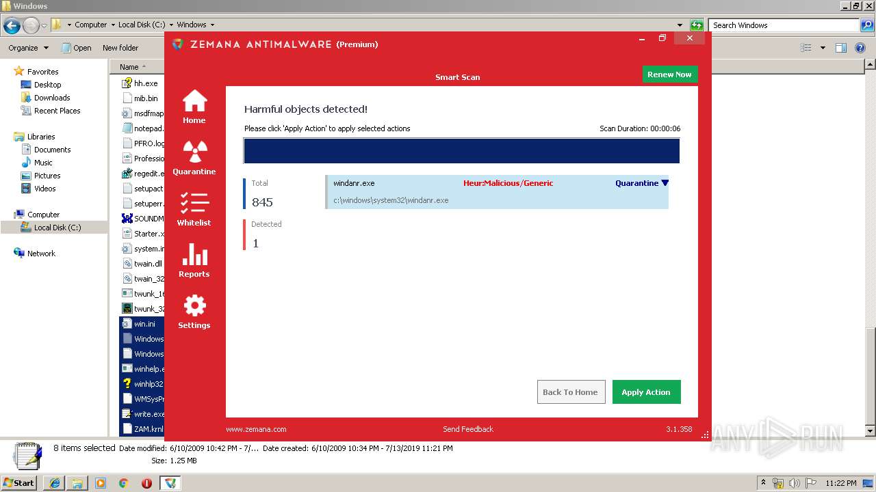Click Open in the Explorer toolbar
The height and width of the screenshot is (492, 876).
[76, 48]
